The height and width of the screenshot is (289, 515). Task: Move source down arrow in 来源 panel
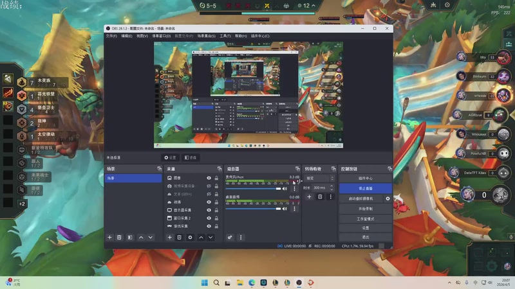211,237
